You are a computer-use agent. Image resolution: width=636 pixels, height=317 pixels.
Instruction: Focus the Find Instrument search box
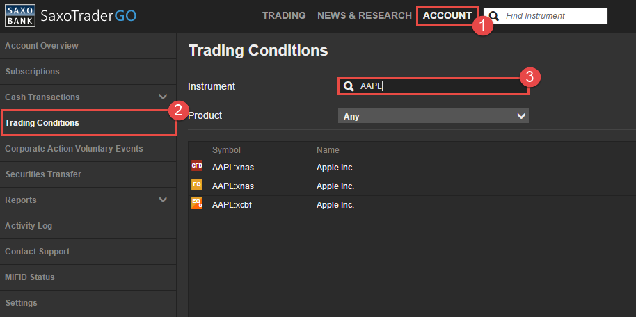tap(545, 16)
